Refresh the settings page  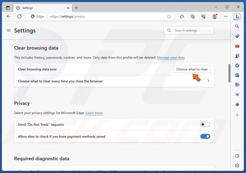tap(19, 16)
